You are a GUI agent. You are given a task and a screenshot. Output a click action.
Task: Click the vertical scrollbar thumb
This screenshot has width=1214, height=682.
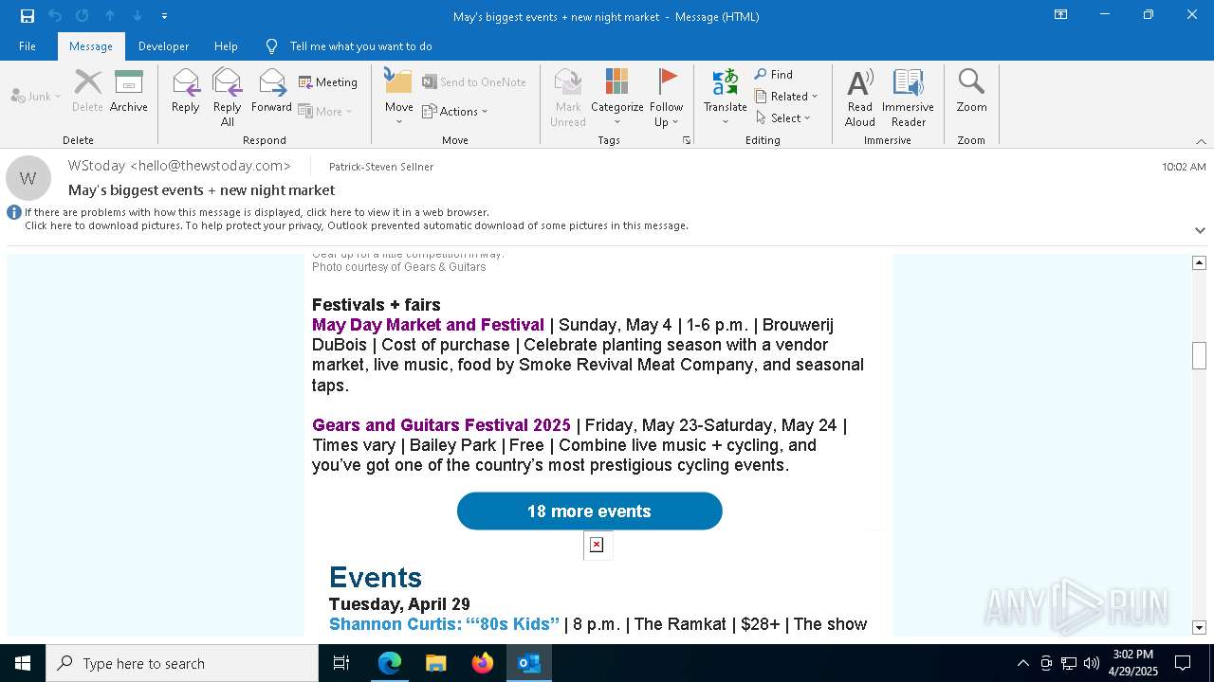click(x=1199, y=355)
